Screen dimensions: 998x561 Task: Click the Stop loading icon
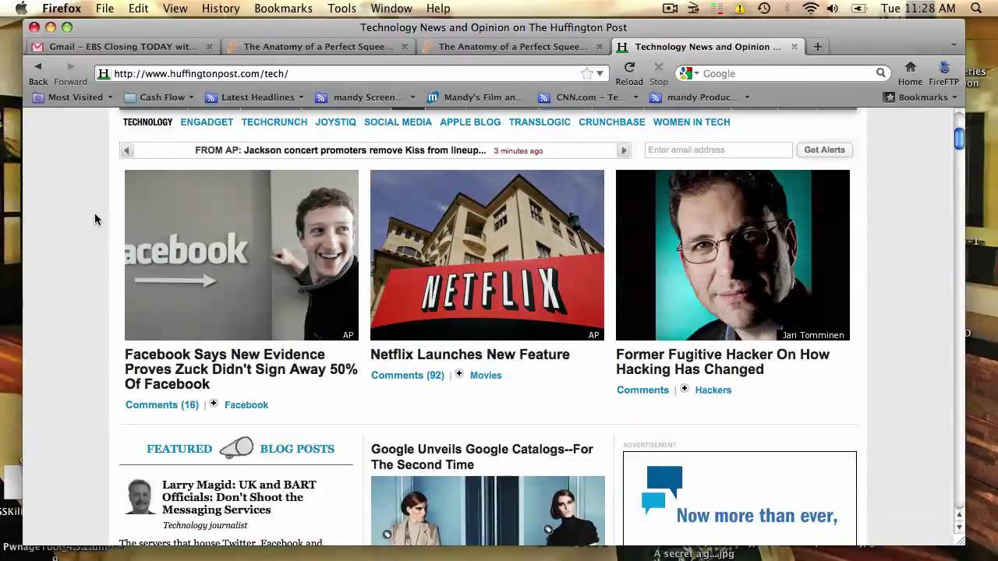659,67
